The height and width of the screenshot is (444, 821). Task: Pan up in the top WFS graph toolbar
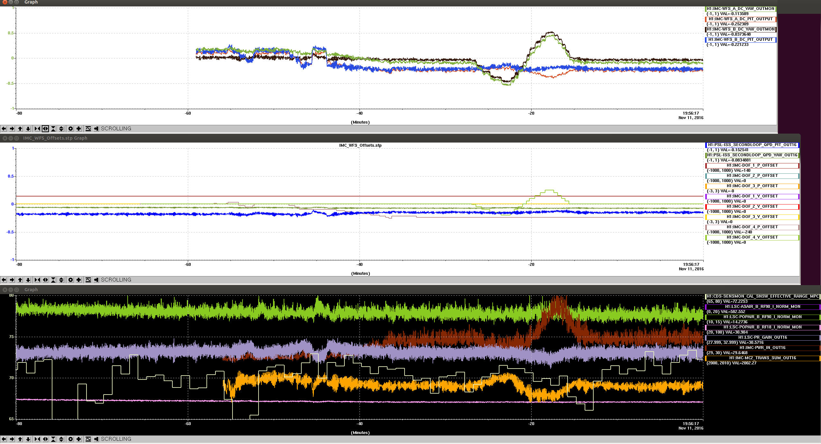click(x=20, y=129)
